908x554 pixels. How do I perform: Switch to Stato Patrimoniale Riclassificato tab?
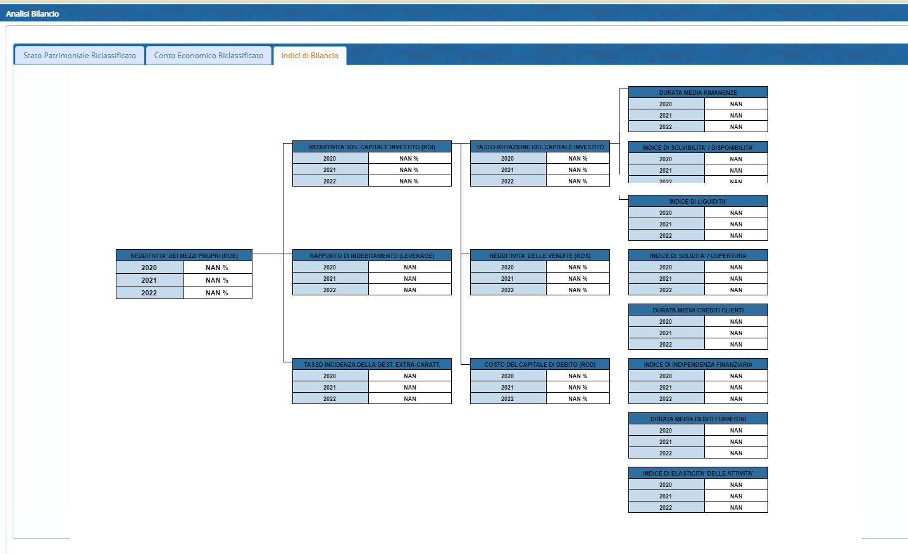[x=80, y=56]
